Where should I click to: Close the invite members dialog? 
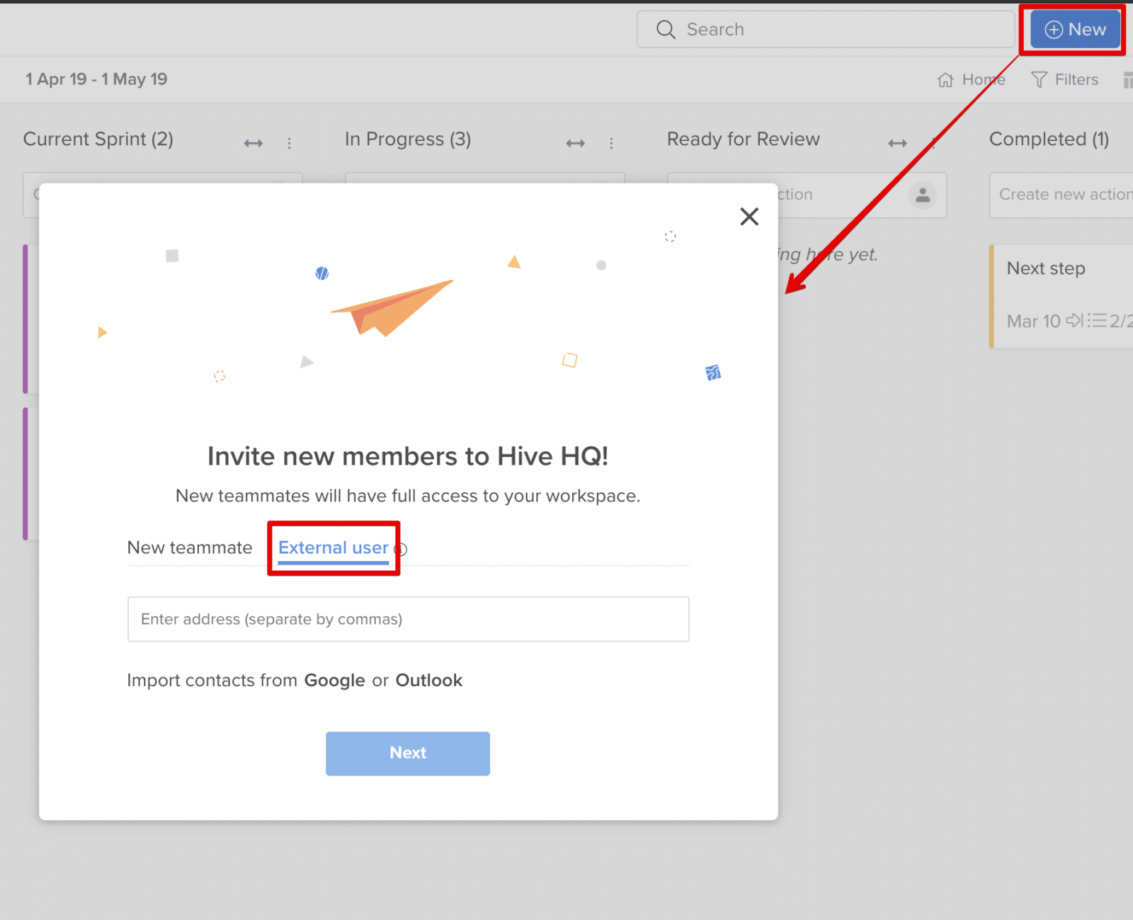tap(748, 216)
